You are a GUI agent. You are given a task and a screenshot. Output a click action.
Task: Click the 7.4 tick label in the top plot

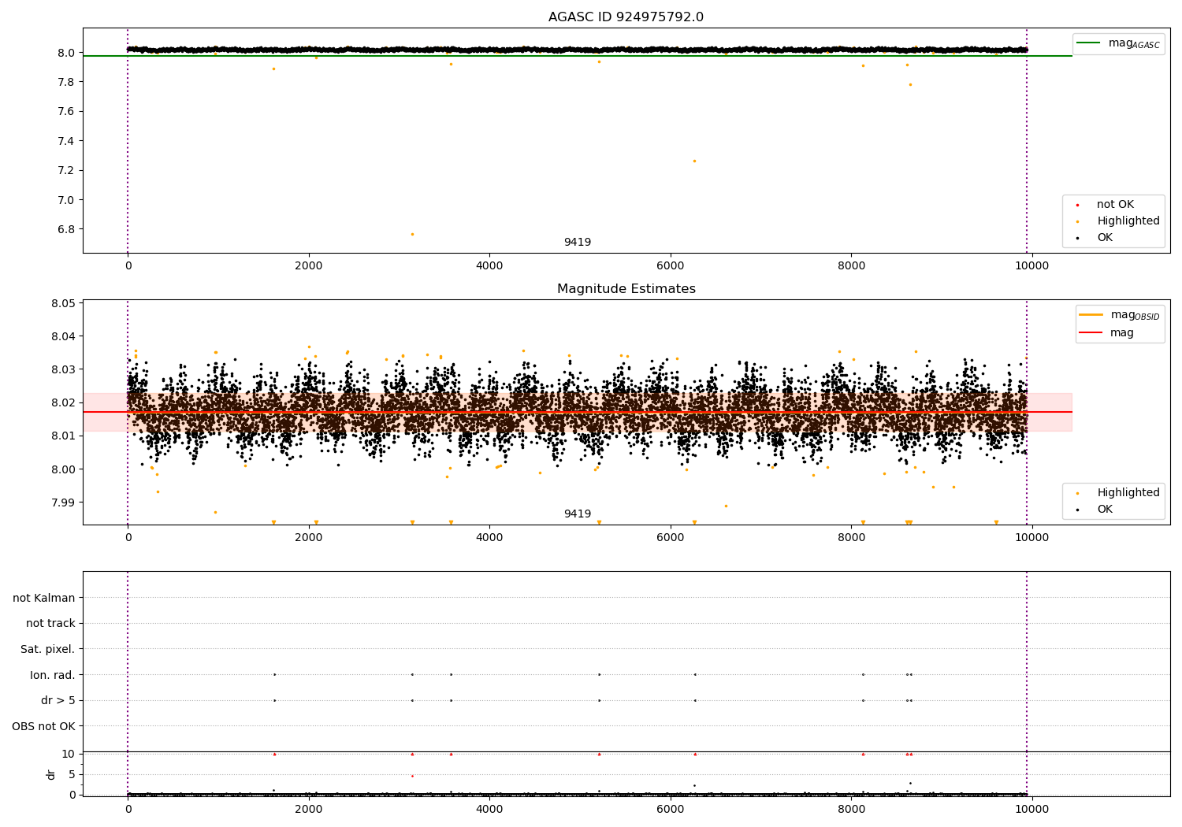(66, 141)
